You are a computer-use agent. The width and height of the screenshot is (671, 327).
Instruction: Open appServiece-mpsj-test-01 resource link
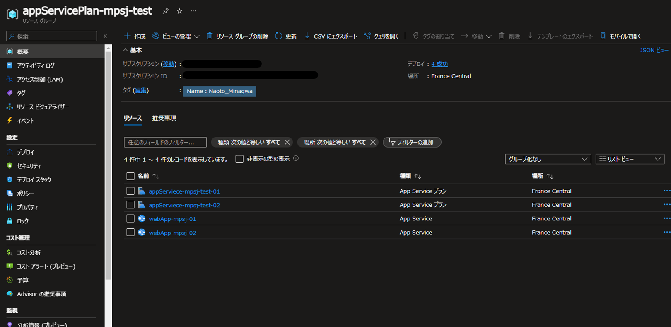[x=184, y=191]
